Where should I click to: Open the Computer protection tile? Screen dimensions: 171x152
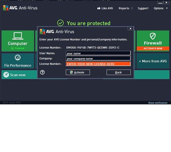click(x=18, y=41)
